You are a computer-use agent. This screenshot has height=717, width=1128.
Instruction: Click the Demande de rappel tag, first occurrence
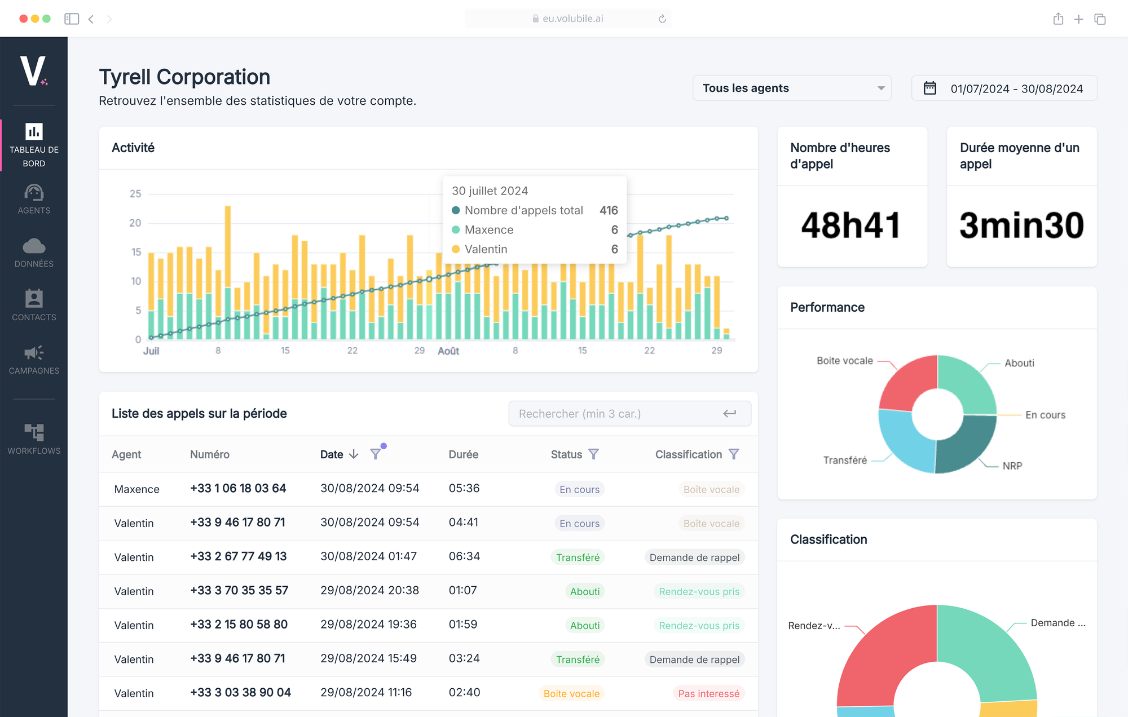tap(694, 557)
